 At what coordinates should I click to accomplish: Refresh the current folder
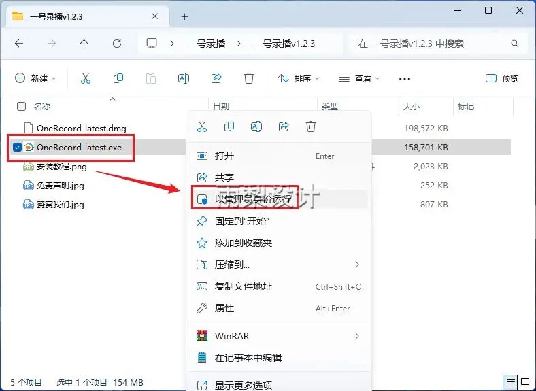[117, 44]
